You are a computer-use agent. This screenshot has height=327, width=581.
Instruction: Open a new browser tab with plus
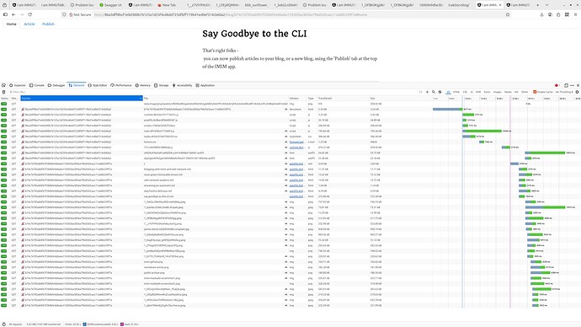537,5
